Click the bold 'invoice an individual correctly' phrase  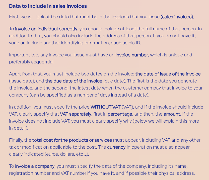point(46,29)
